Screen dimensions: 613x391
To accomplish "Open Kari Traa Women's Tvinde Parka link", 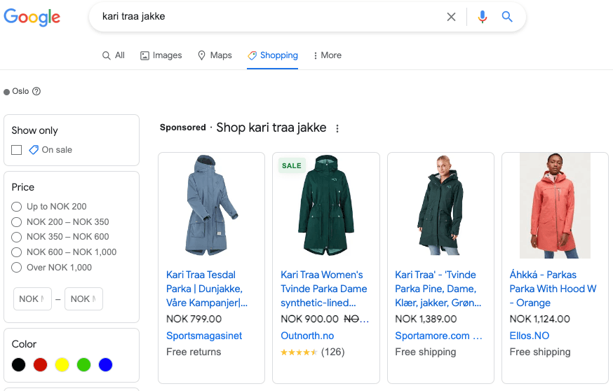I will (x=324, y=289).
